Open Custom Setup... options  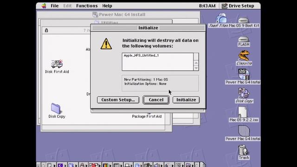point(118,100)
